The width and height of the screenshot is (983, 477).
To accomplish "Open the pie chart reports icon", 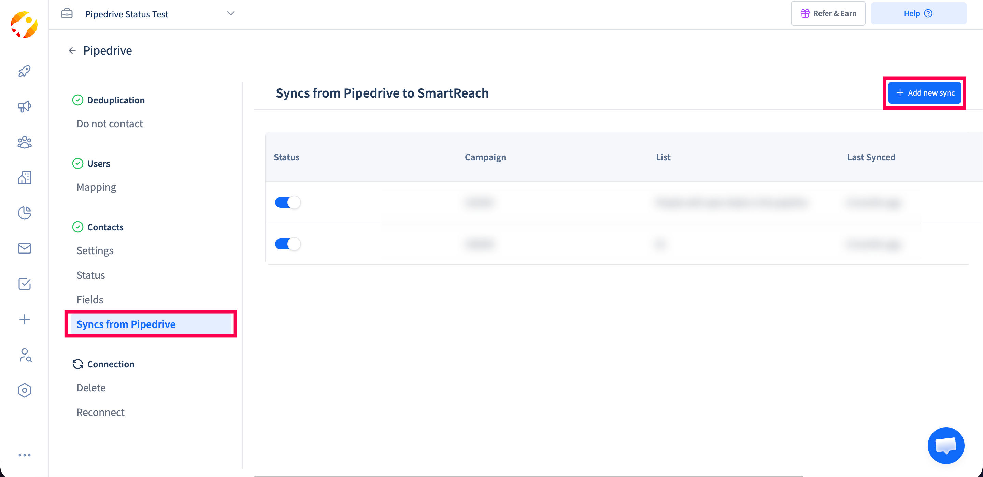I will coord(25,213).
